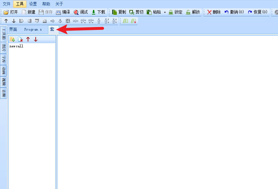Click the align bottom icon

pyautogui.click(x=45, y=21)
